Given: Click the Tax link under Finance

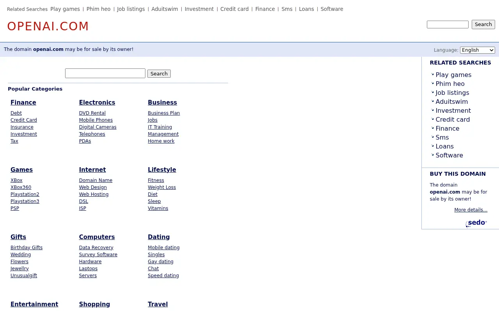Looking at the screenshot, I should (x=14, y=141).
